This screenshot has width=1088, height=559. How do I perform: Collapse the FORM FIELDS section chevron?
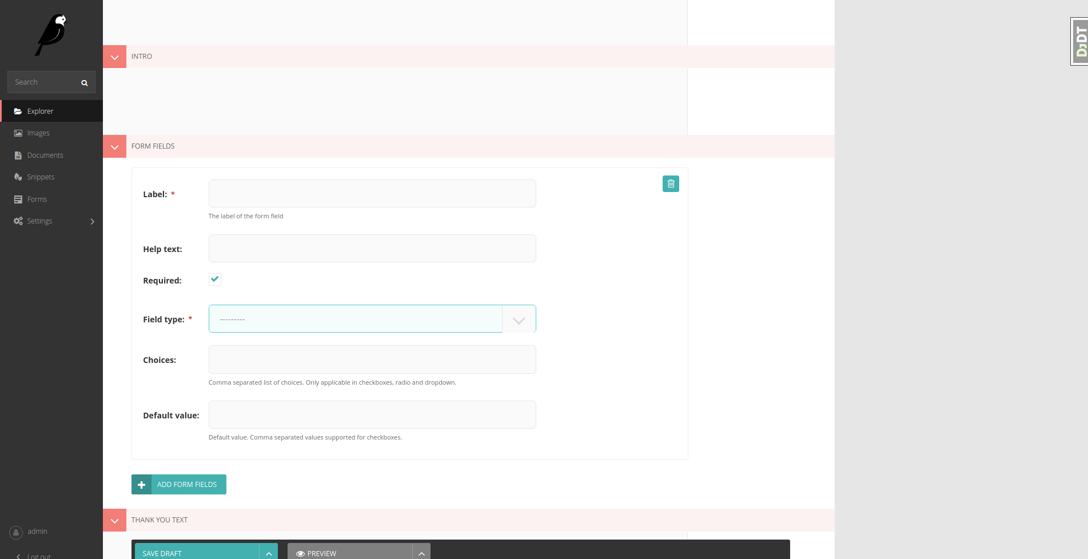click(x=114, y=147)
